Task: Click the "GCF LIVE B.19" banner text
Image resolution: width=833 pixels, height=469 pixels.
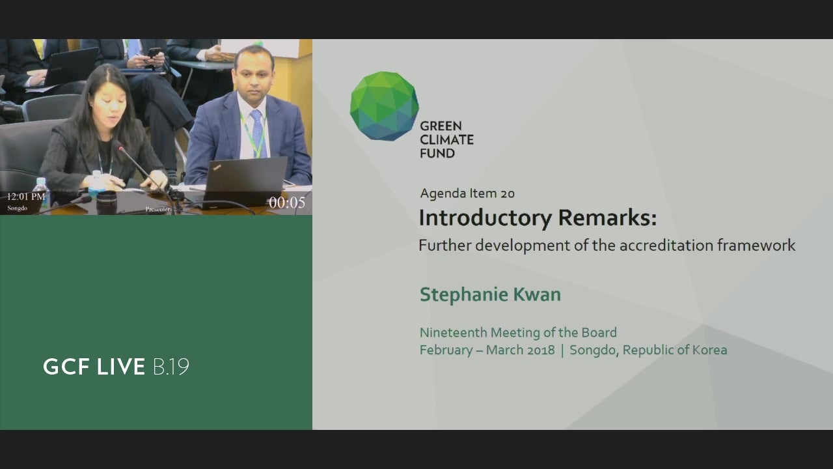Action: 116,367
